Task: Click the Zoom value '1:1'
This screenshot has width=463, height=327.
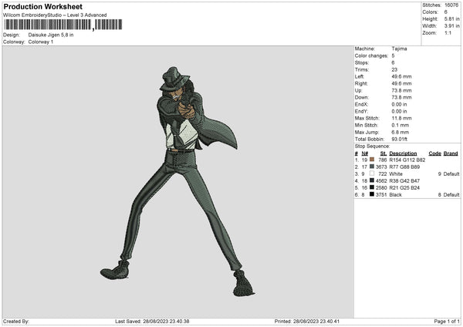Action: pyautogui.click(x=448, y=32)
